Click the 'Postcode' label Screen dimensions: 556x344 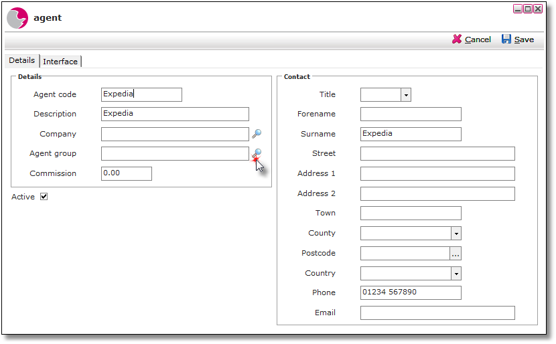tap(318, 253)
